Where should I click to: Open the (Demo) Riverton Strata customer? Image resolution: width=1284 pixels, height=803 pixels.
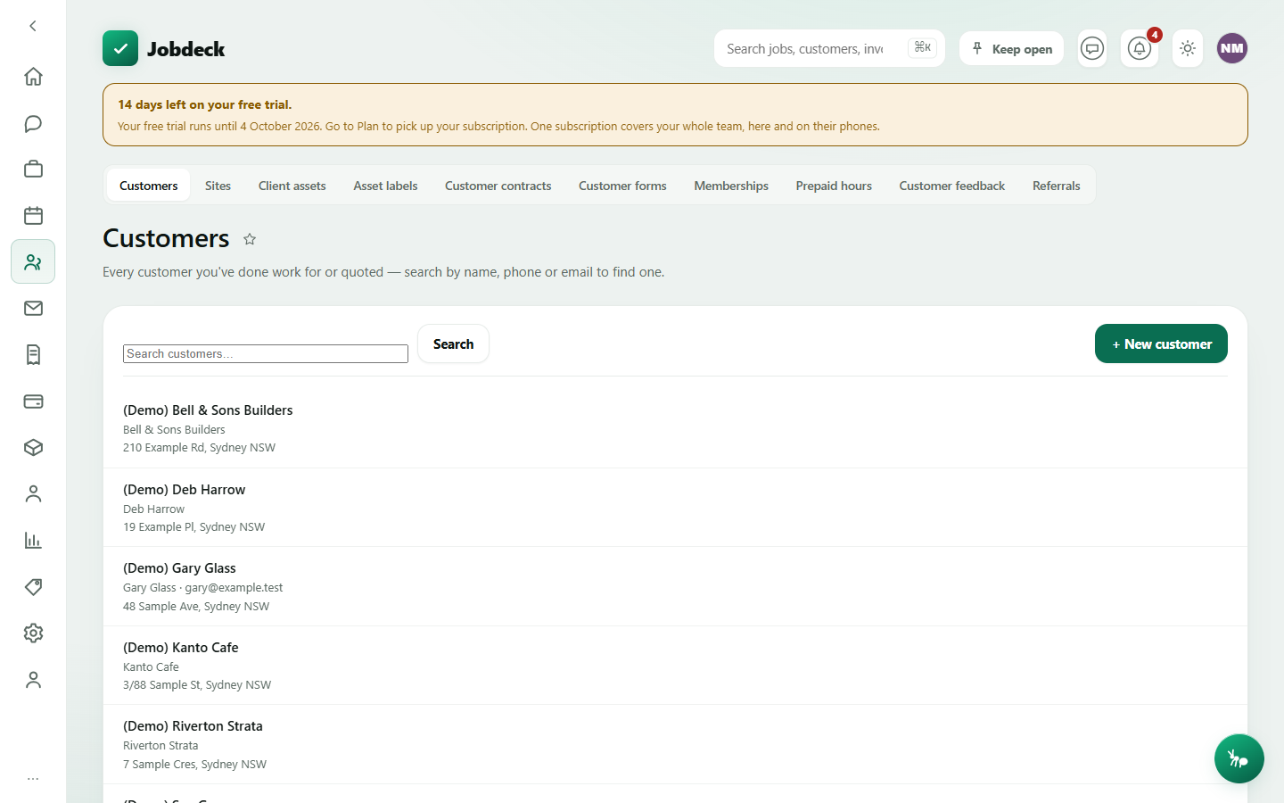point(675,744)
